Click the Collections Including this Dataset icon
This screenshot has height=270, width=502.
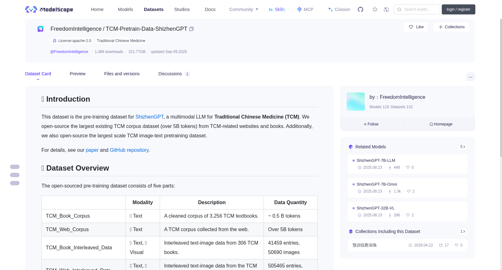point(351,231)
